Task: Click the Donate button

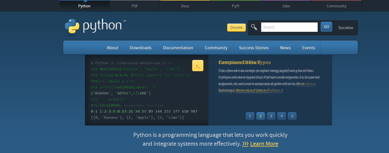Action: point(236,28)
